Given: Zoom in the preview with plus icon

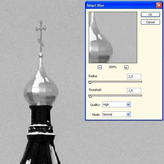Looking at the screenshot, I should [x=126, y=67].
